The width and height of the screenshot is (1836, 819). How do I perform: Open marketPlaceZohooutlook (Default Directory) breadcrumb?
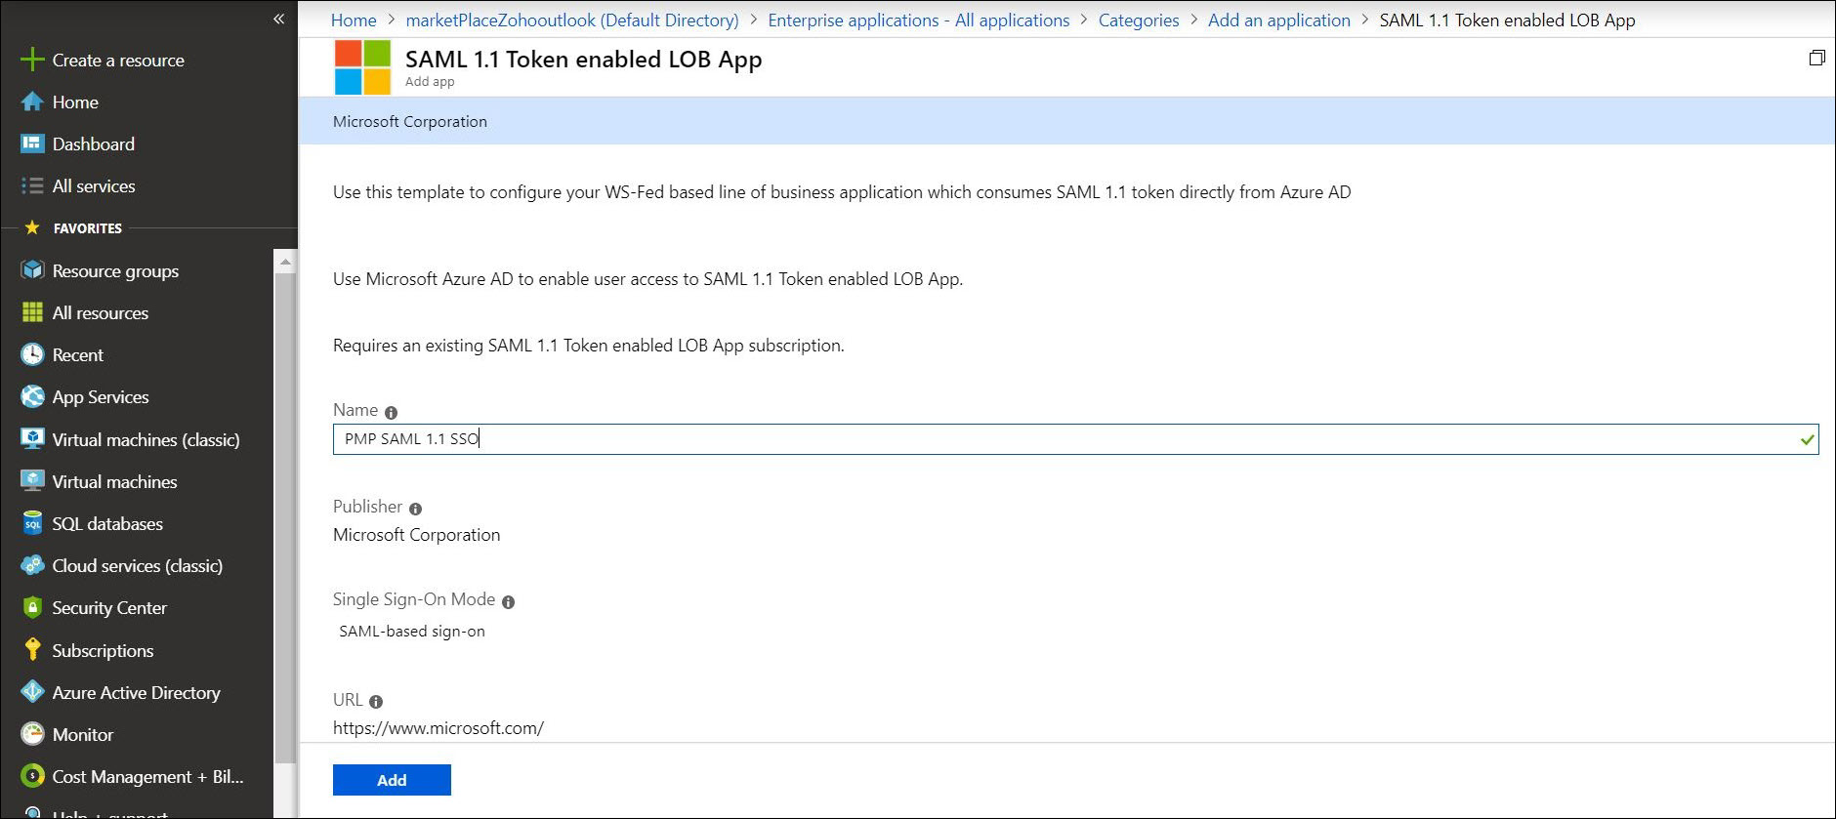point(572,20)
